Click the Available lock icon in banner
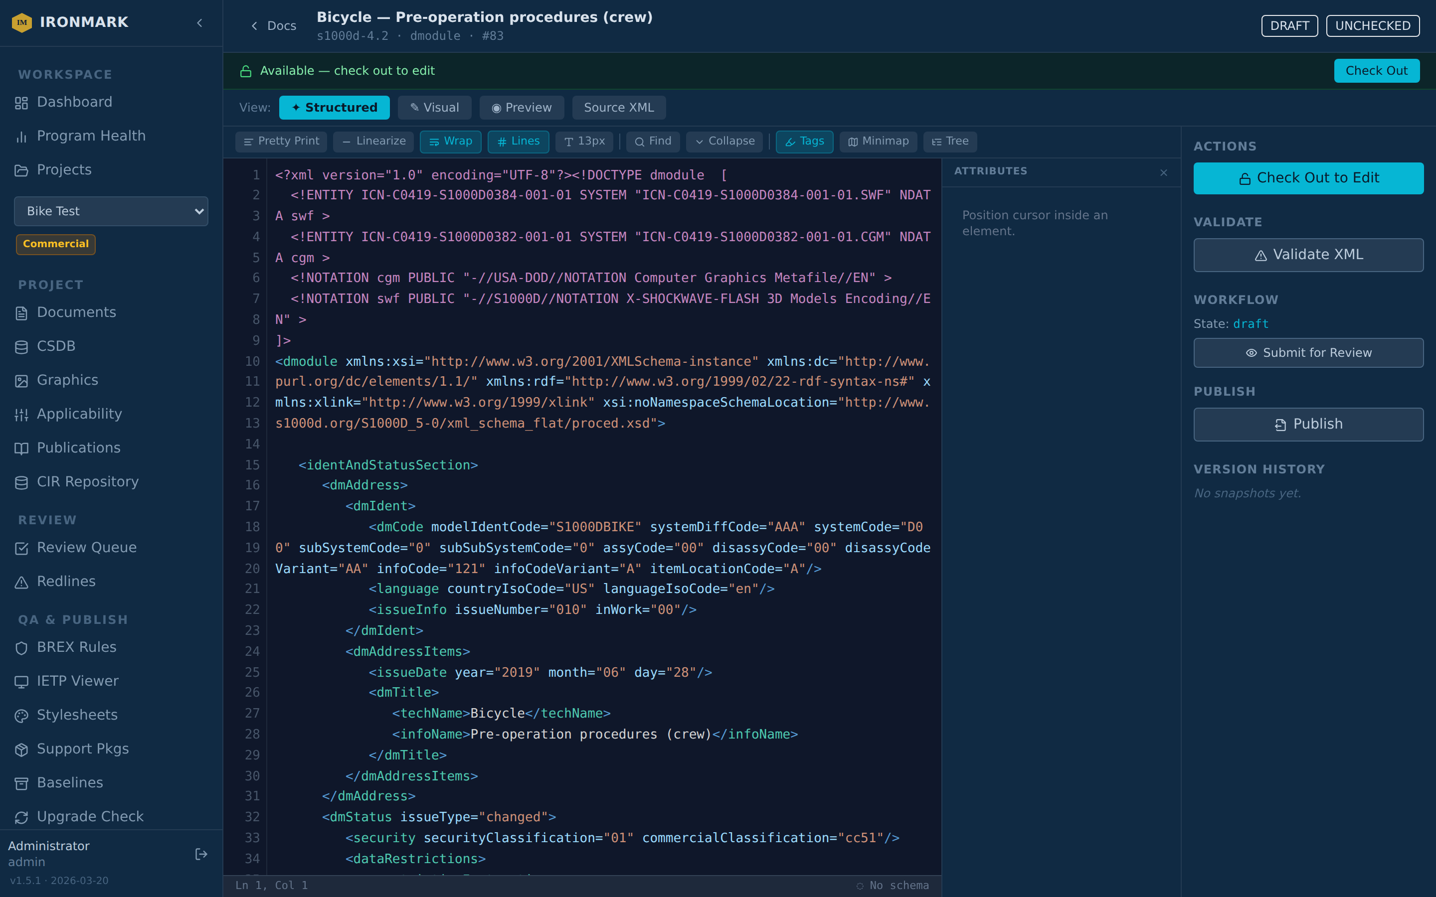The width and height of the screenshot is (1436, 897). (x=246, y=71)
